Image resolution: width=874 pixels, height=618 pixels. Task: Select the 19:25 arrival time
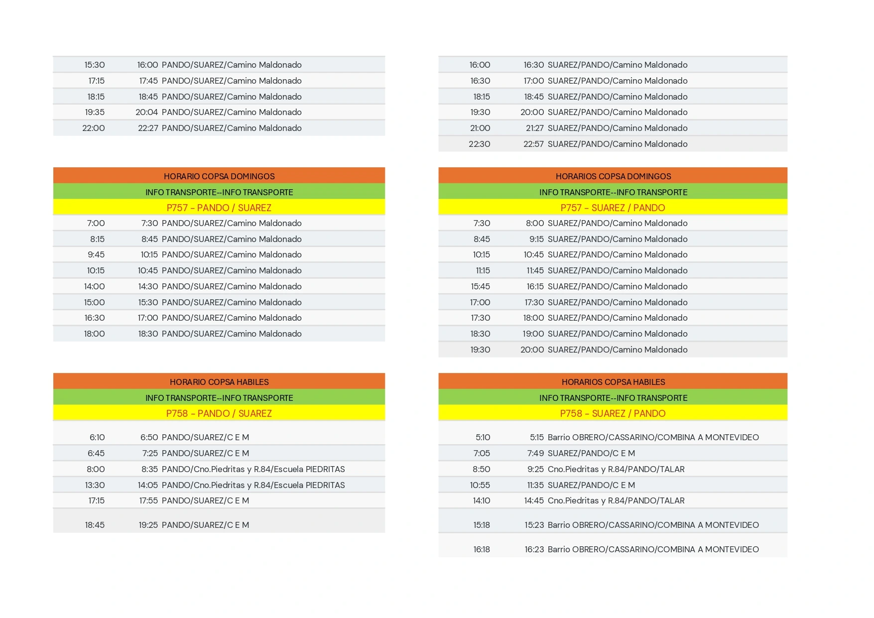(x=148, y=525)
